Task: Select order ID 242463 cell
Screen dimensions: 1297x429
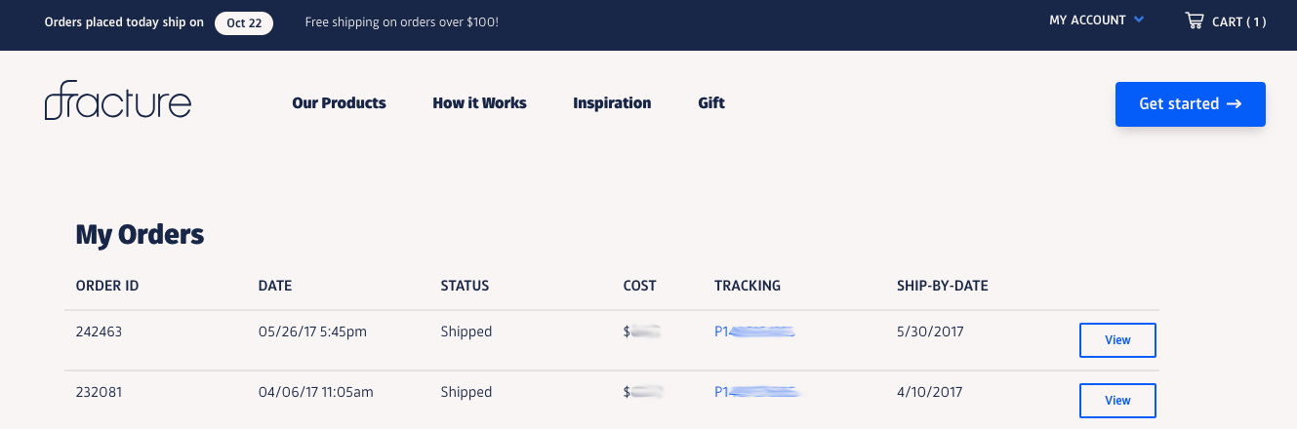Action: click(99, 331)
